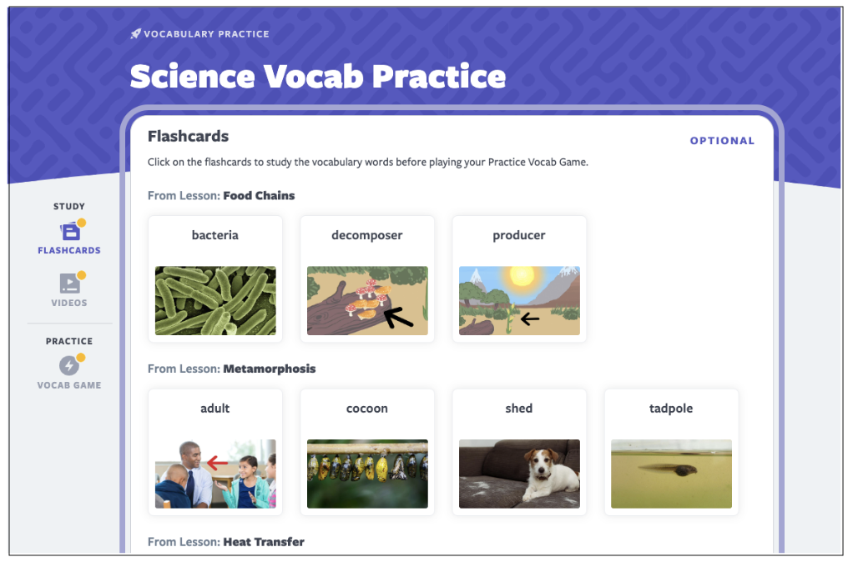Launch the Vocab Game lightning icon
The height and width of the screenshot is (562, 848).
pyautogui.click(x=70, y=365)
